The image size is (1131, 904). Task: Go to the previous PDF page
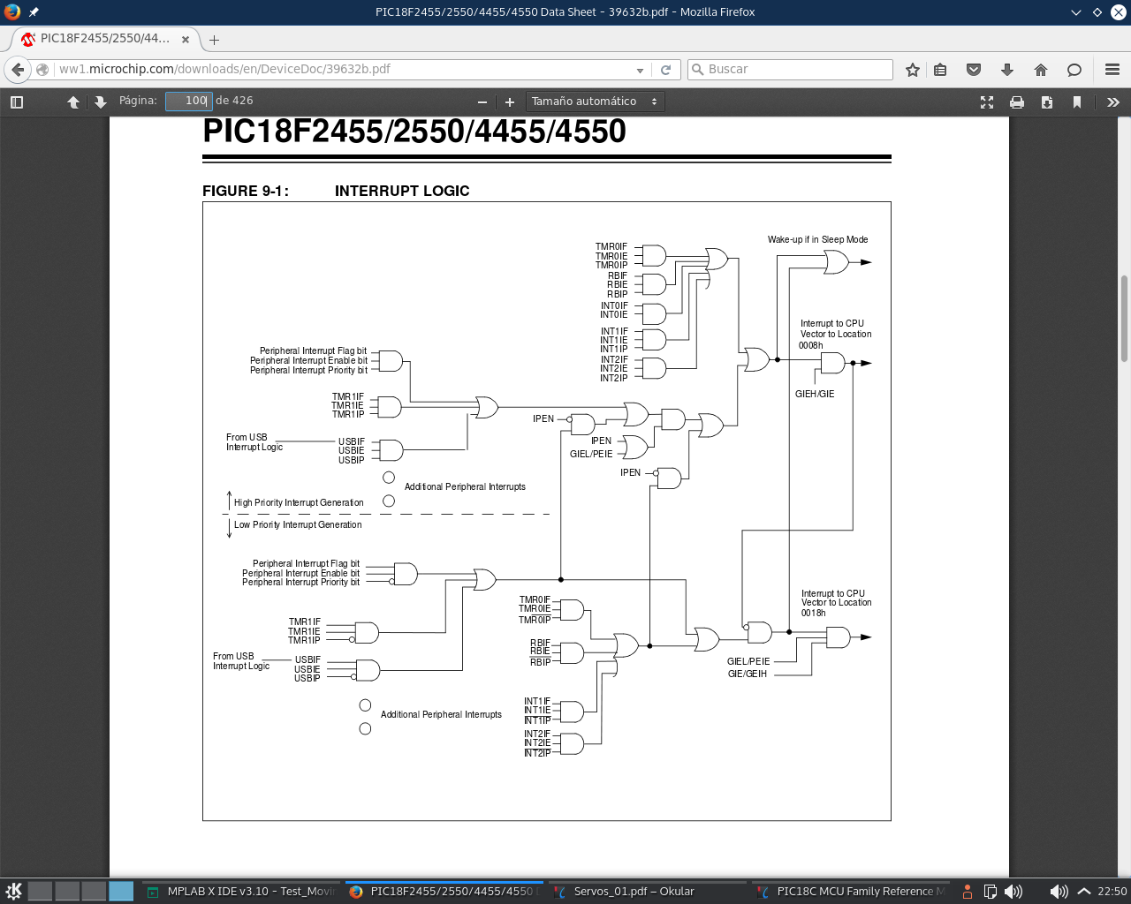tap(73, 102)
